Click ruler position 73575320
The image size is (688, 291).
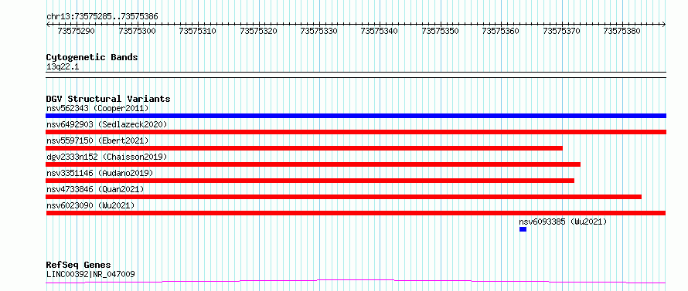pyautogui.click(x=258, y=31)
